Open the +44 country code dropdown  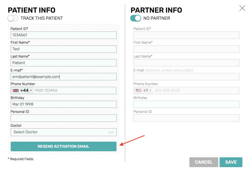point(22,91)
